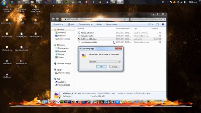Viewport: 201px width, 113px height.
Task: Sort files by the Nombre column
Action: (81, 29)
